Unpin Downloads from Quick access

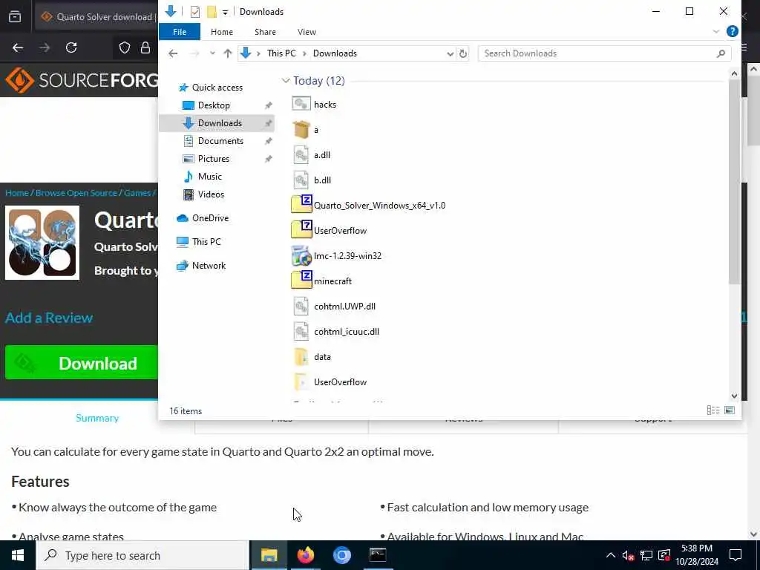click(x=268, y=123)
